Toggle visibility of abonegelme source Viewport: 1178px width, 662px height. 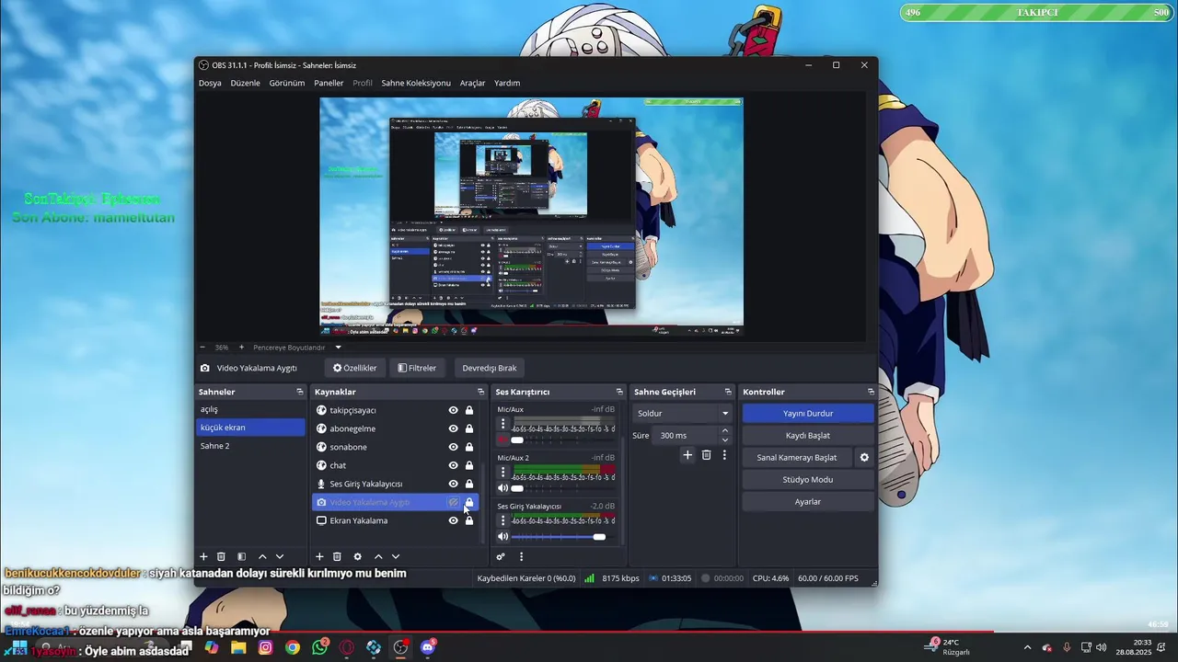(x=453, y=428)
